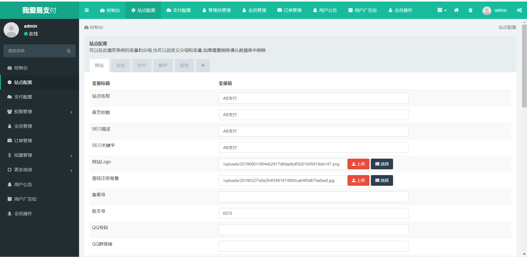Image resolution: width=527 pixels, height=257 pixels.
Task: Click into the 备案号 text field
Action: pos(313,197)
